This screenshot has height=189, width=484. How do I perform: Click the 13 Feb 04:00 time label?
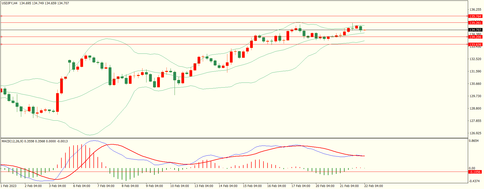(204, 186)
